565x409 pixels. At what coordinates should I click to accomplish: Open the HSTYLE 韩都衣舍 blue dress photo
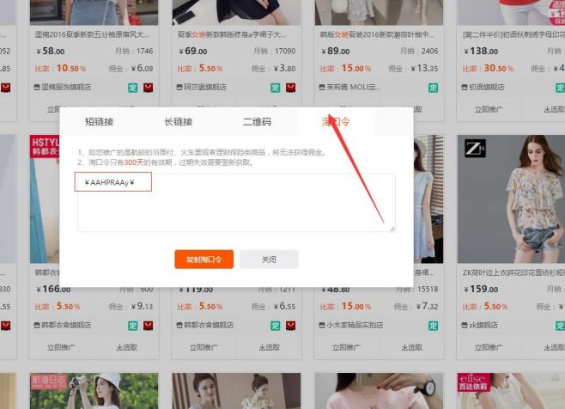point(45,199)
